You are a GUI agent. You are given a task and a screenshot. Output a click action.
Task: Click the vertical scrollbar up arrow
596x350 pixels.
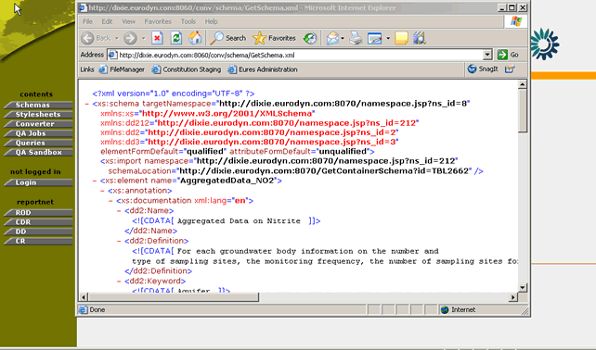pos(523,84)
